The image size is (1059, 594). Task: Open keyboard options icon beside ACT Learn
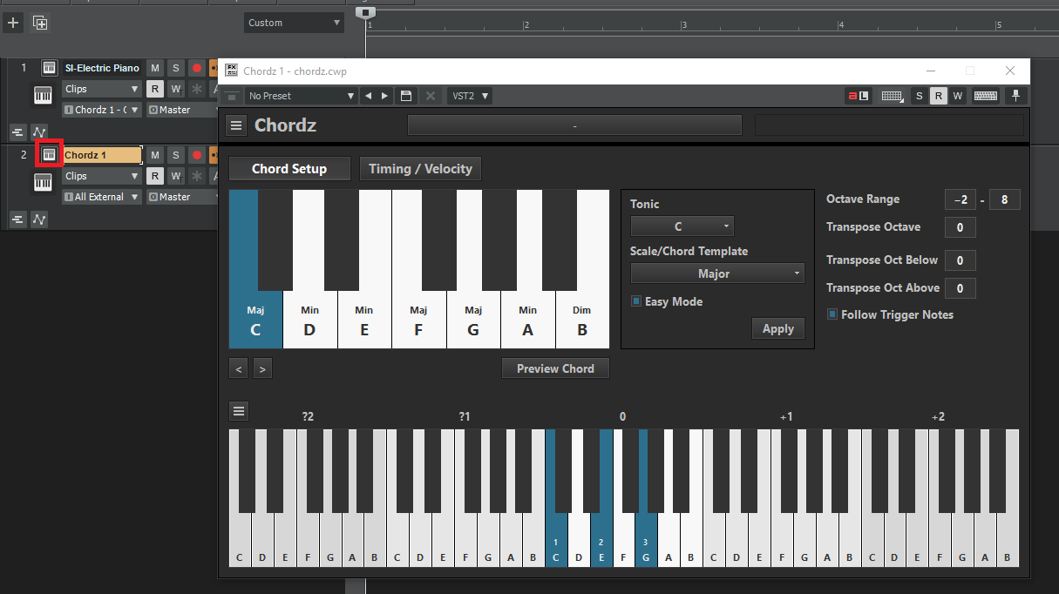pos(893,96)
